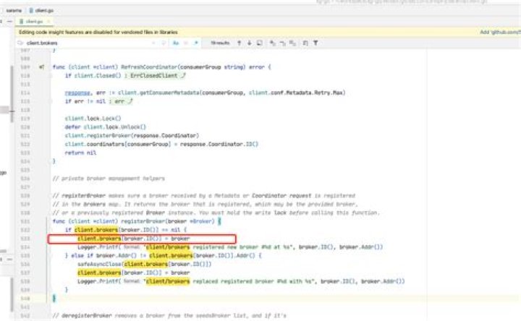Hide the left tool window panel
Screen dimensions: 521x321
point(10,21)
